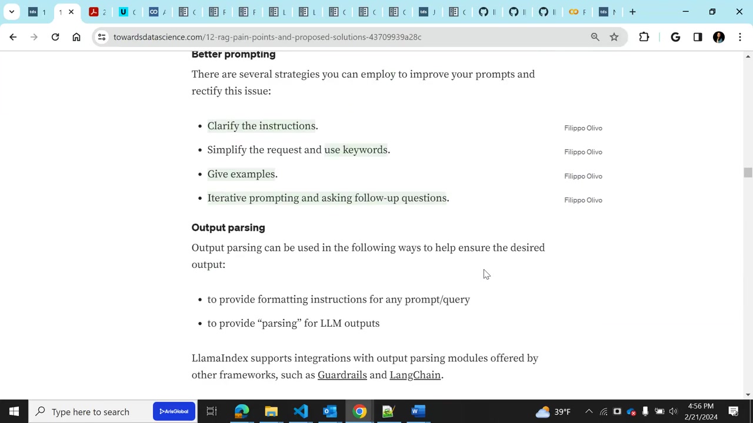Open File Explorer from the taskbar

(x=271, y=411)
